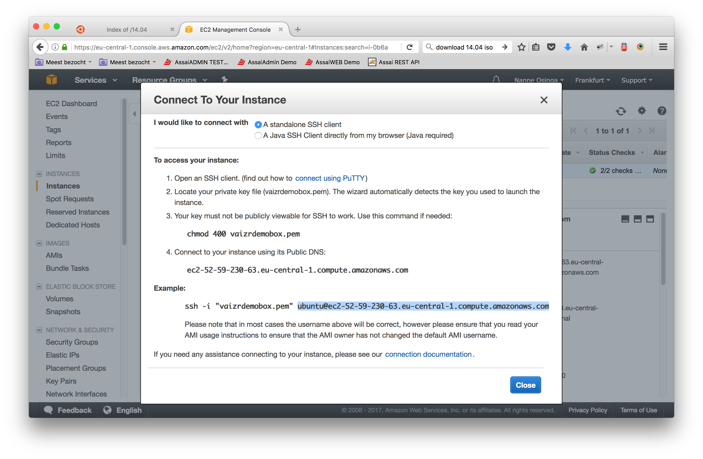Click the multicolor circle extension icon

point(640,47)
